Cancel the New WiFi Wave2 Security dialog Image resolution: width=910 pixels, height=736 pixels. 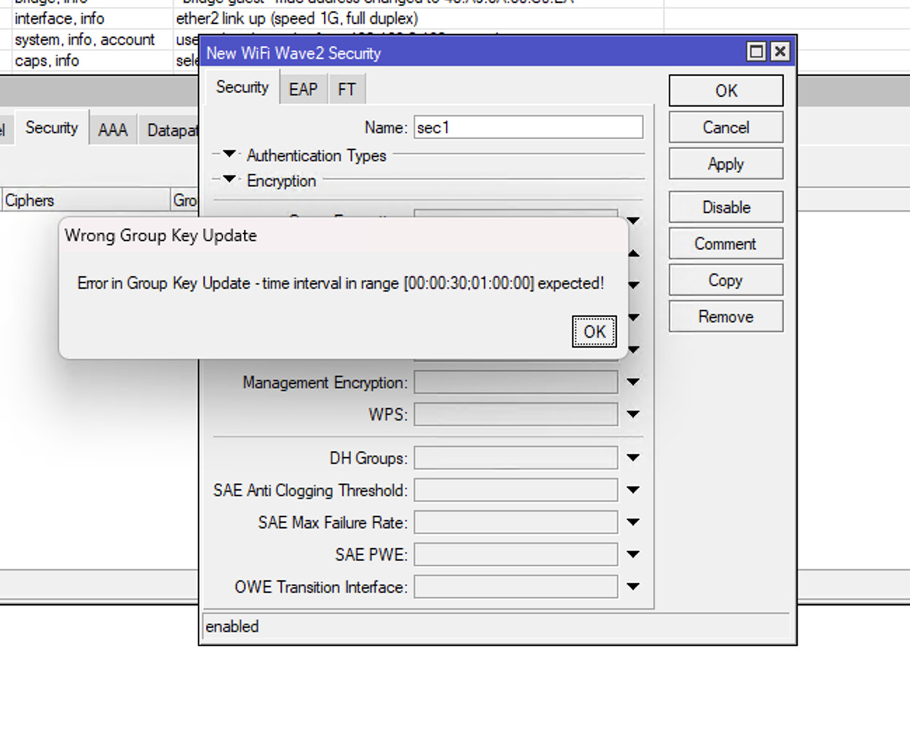[x=726, y=128]
